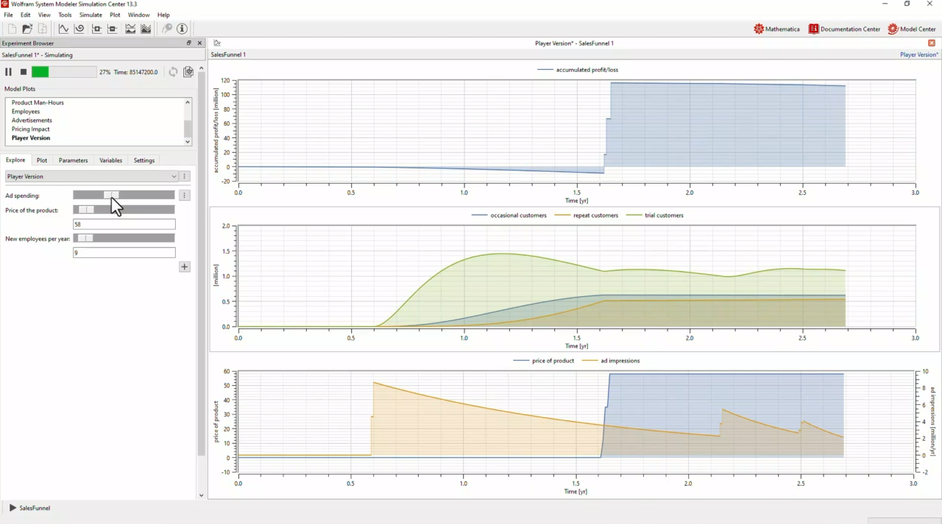Add a new control with plus button
The image size is (942, 524).
[x=185, y=267]
